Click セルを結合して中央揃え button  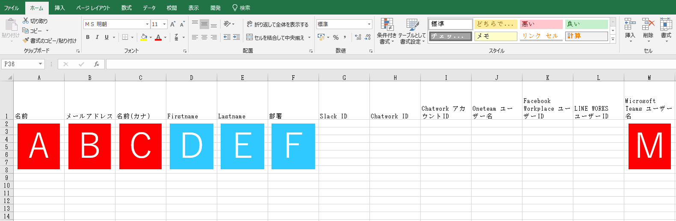click(x=275, y=38)
